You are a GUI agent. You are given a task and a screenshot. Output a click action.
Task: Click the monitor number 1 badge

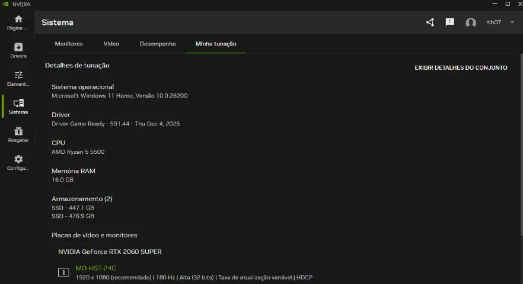click(63, 273)
